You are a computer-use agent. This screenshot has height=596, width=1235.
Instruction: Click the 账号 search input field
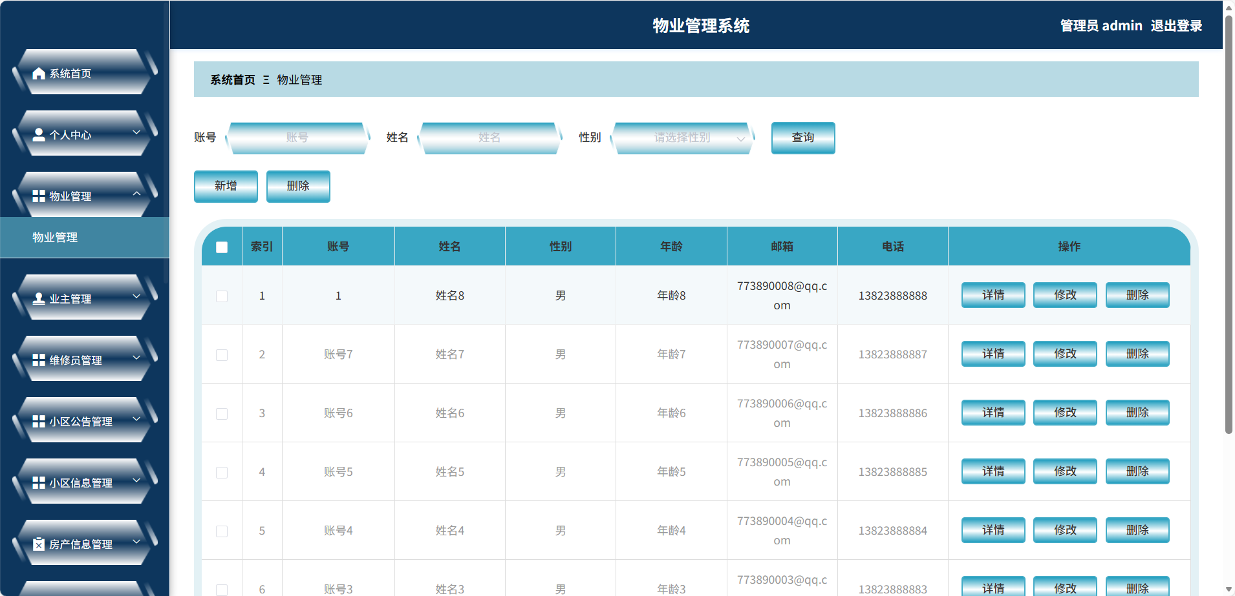(297, 138)
